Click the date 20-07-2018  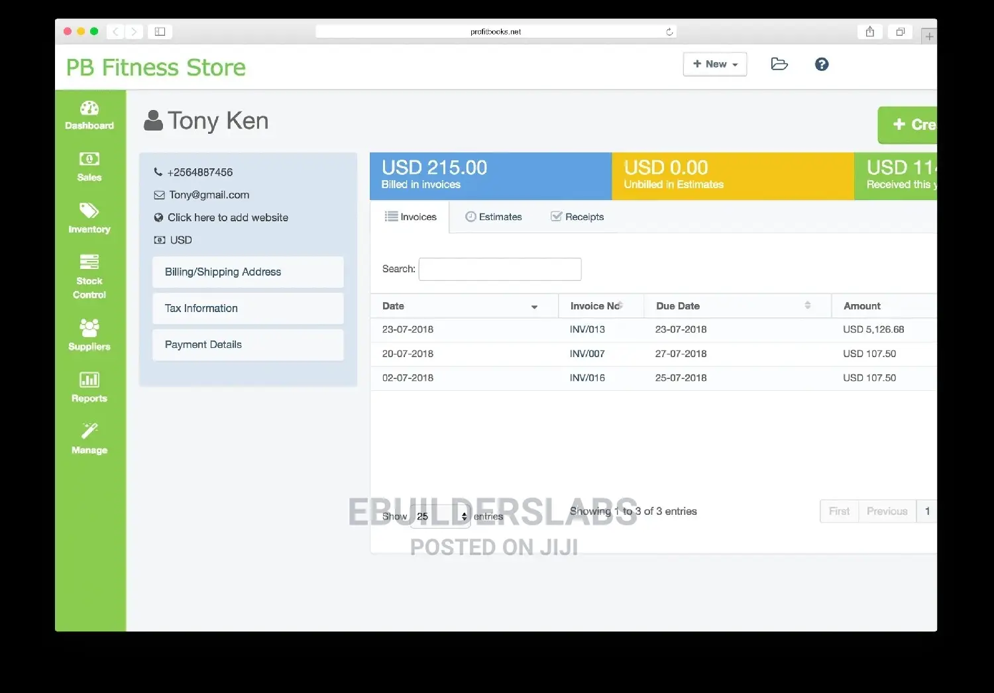pos(408,354)
